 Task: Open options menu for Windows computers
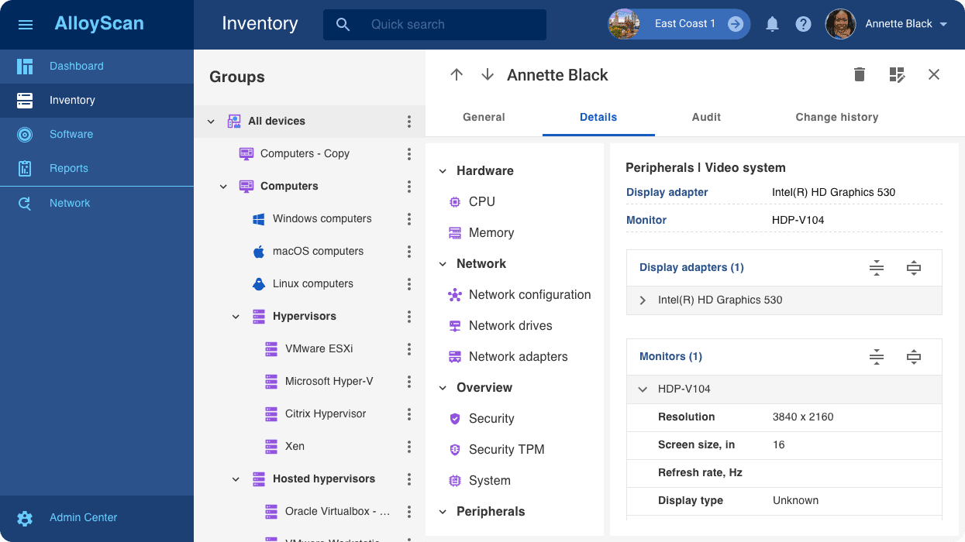point(409,219)
